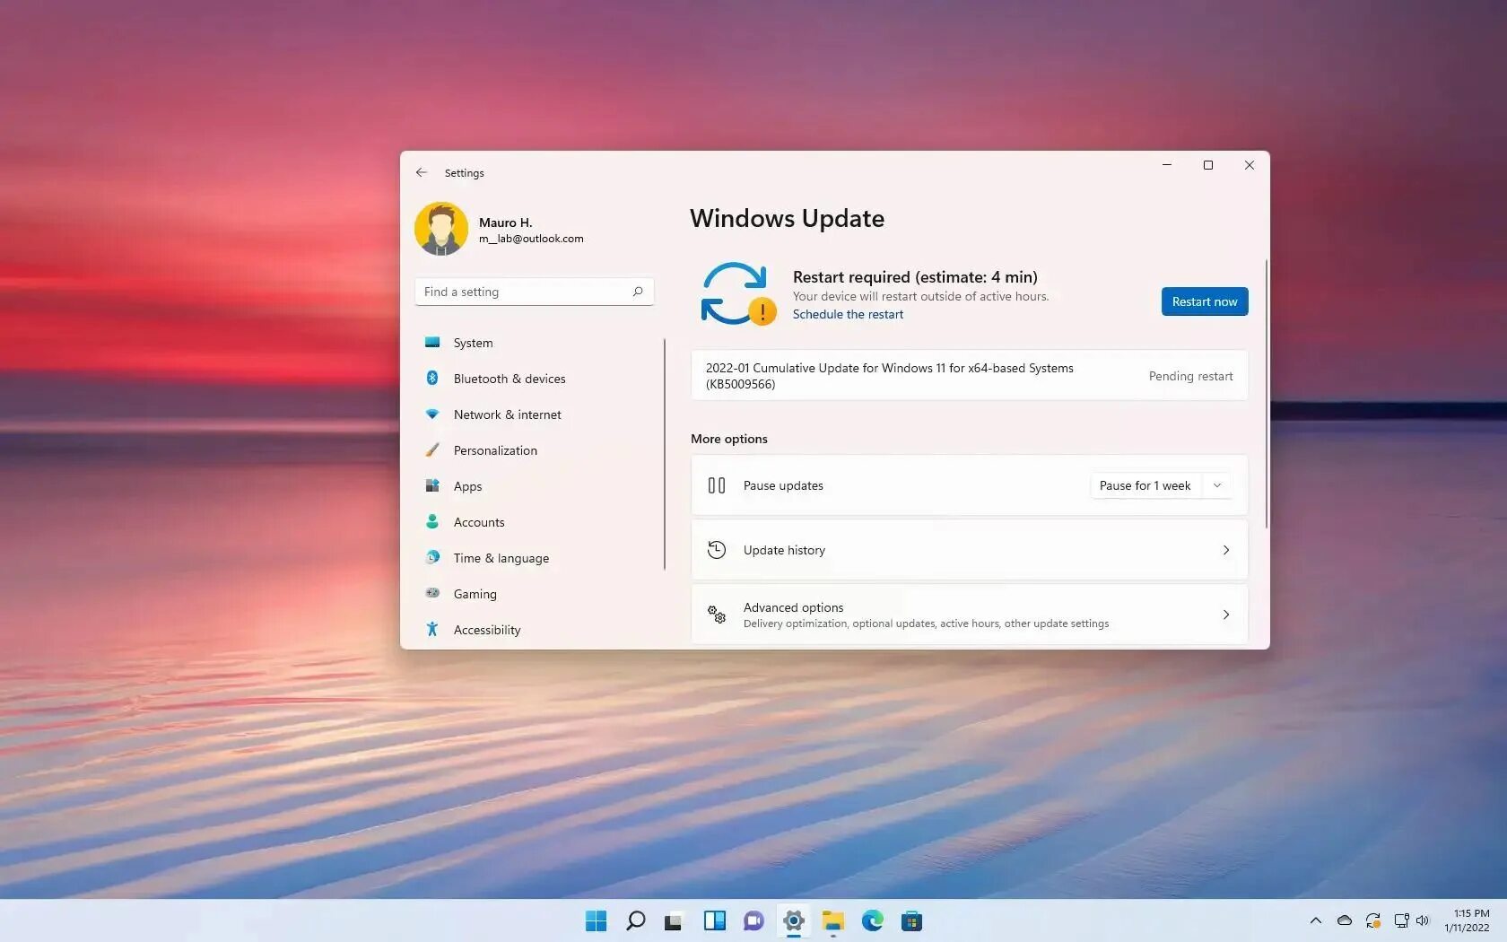This screenshot has height=942, width=1507.
Task: Open the Windows Start menu
Action: tap(596, 920)
